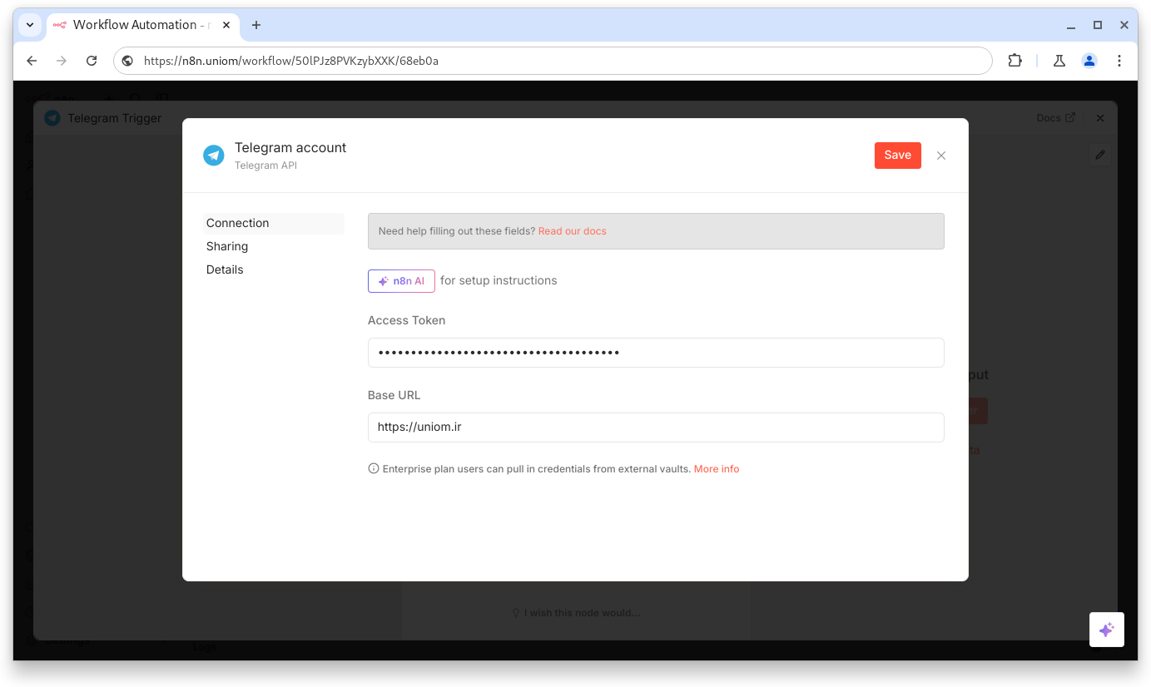The image size is (1151, 687).
Task: Click the Telegram account title
Action: click(290, 148)
